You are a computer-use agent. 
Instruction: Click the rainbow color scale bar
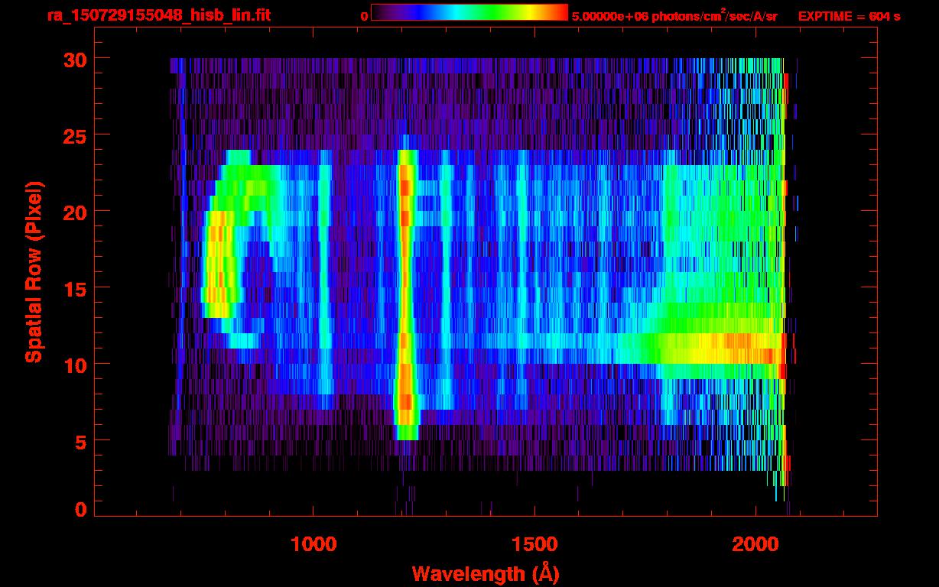pos(469,12)
